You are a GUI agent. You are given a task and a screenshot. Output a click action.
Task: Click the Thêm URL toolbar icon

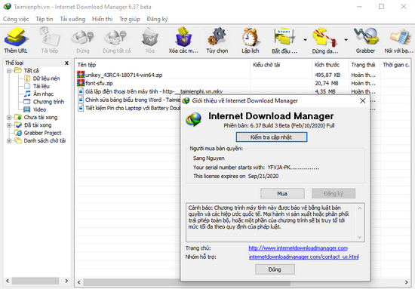pos(15,37)
